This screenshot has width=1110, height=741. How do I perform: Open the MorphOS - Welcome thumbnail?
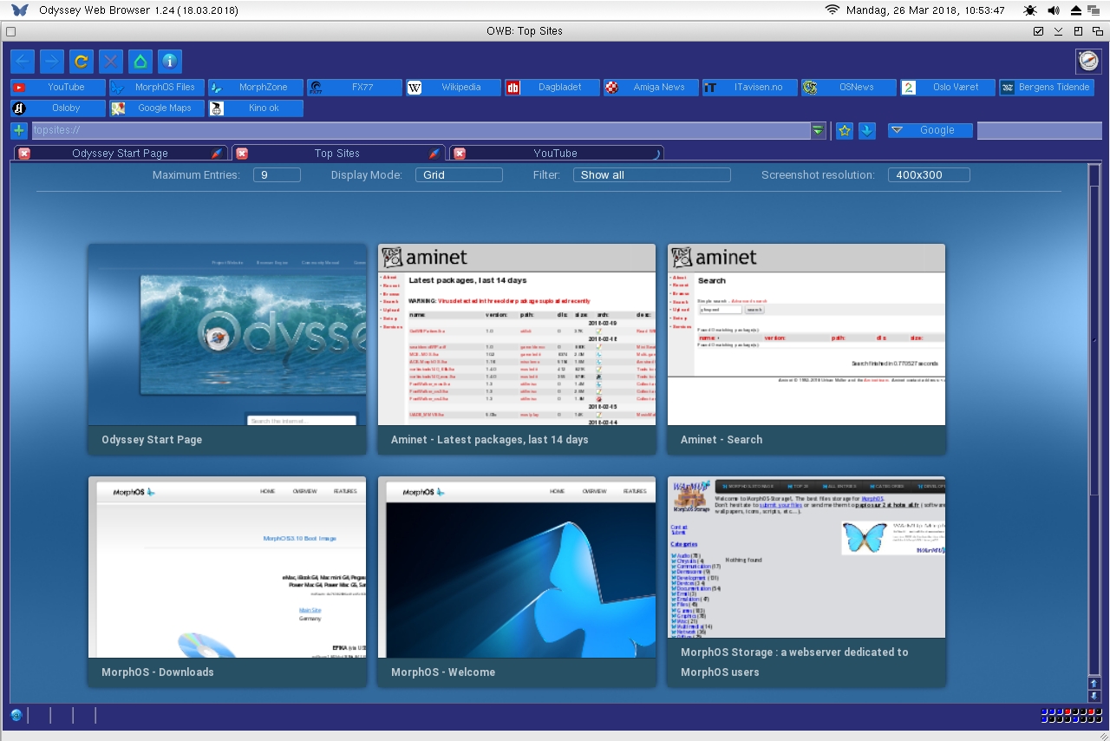517,581
